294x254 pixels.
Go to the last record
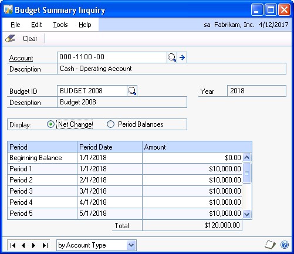tap(45, 245)
